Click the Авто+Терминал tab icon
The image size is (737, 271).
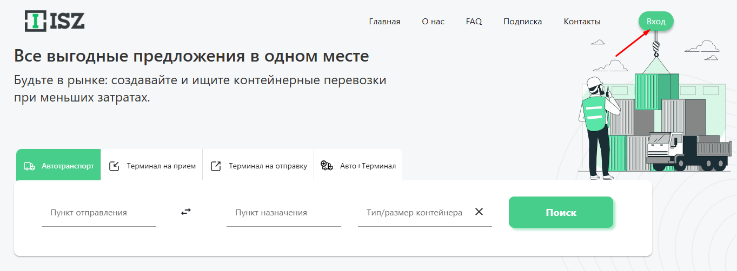coord(327,166)
